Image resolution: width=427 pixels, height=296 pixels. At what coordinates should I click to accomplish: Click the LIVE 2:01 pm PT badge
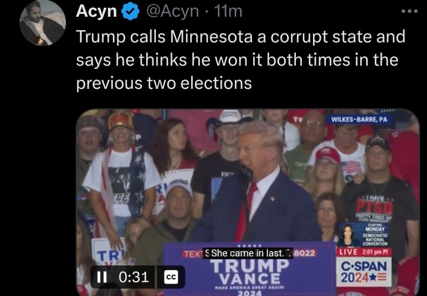click(364, 252)
